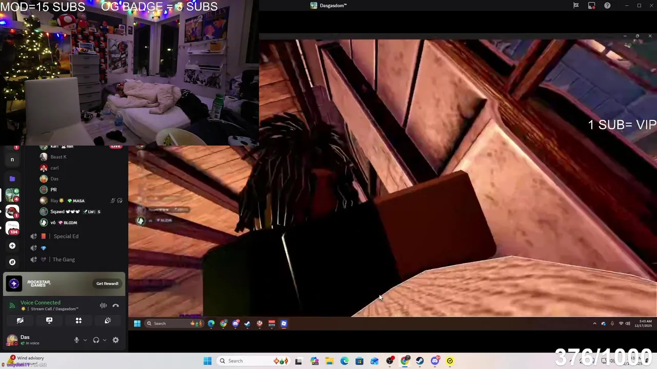The image size is (657, 369).
Task: Toggle noise suppression waveform icon
Action: pyautogui.click(x=103, y=305)
